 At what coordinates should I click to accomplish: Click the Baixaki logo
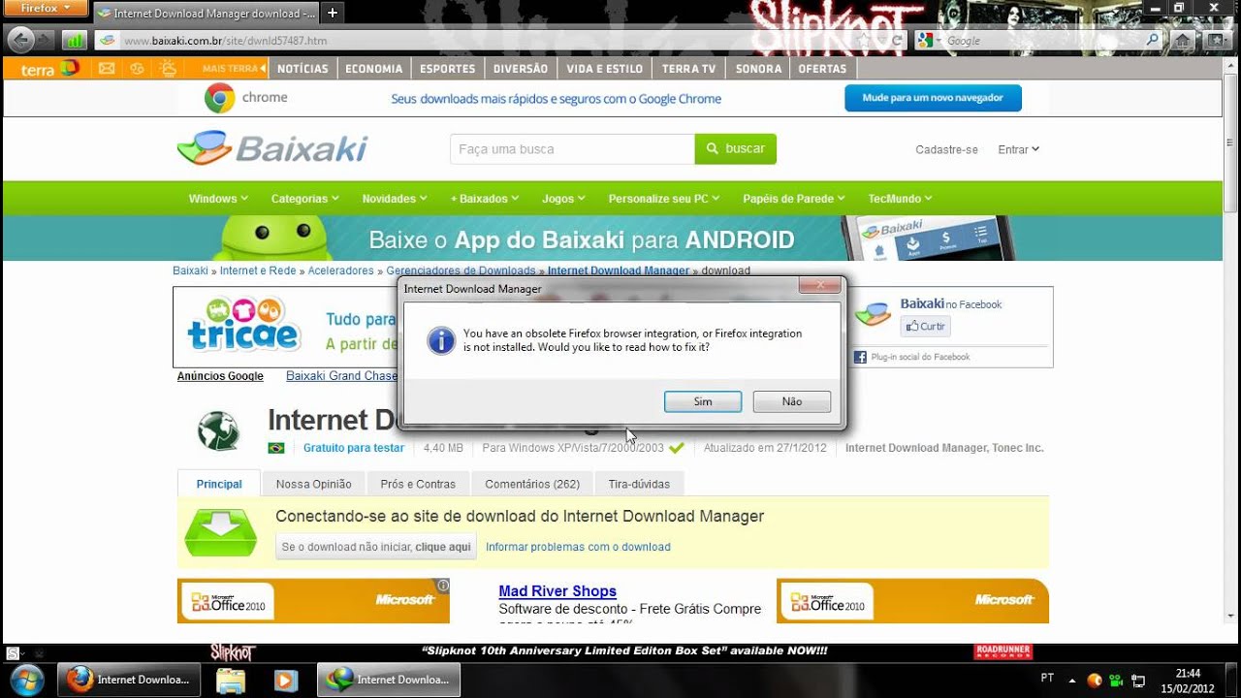pos(272,148)
